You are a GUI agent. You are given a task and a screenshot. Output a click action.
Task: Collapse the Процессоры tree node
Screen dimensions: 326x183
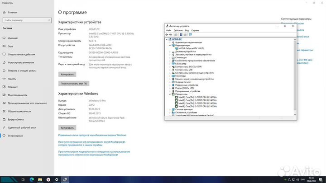[x=170, y=94]
